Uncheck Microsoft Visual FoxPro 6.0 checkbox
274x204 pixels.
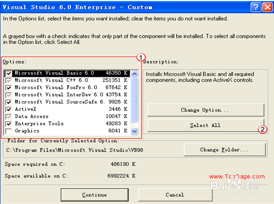9,88
